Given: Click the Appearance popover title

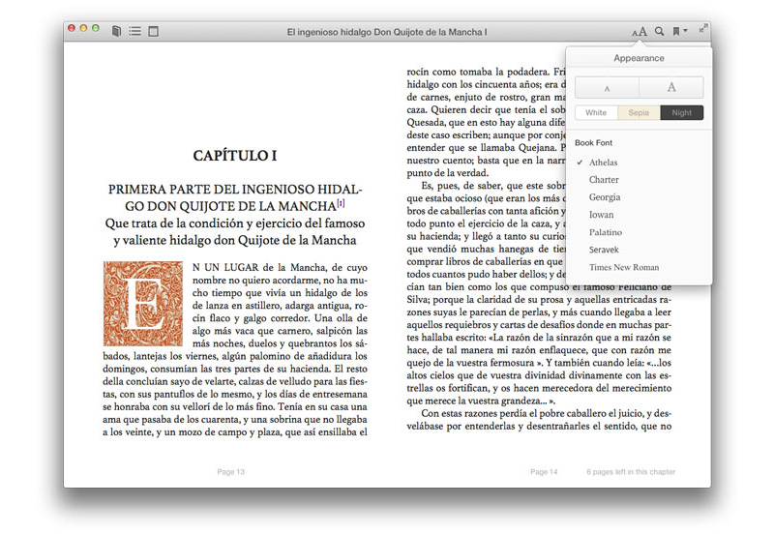Looking at the screenshot, I should tap(639, 58).
